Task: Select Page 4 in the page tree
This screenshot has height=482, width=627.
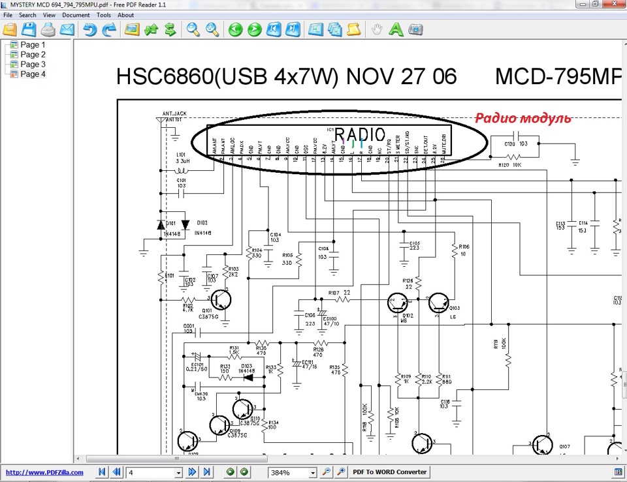Action: (x=33, y=74)
